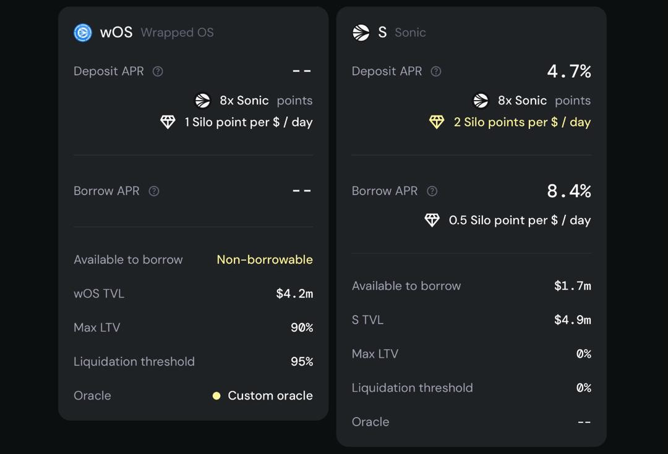Open Borrow APR help icon in Sonic card

pyautogui.click(x=432, y=191)
